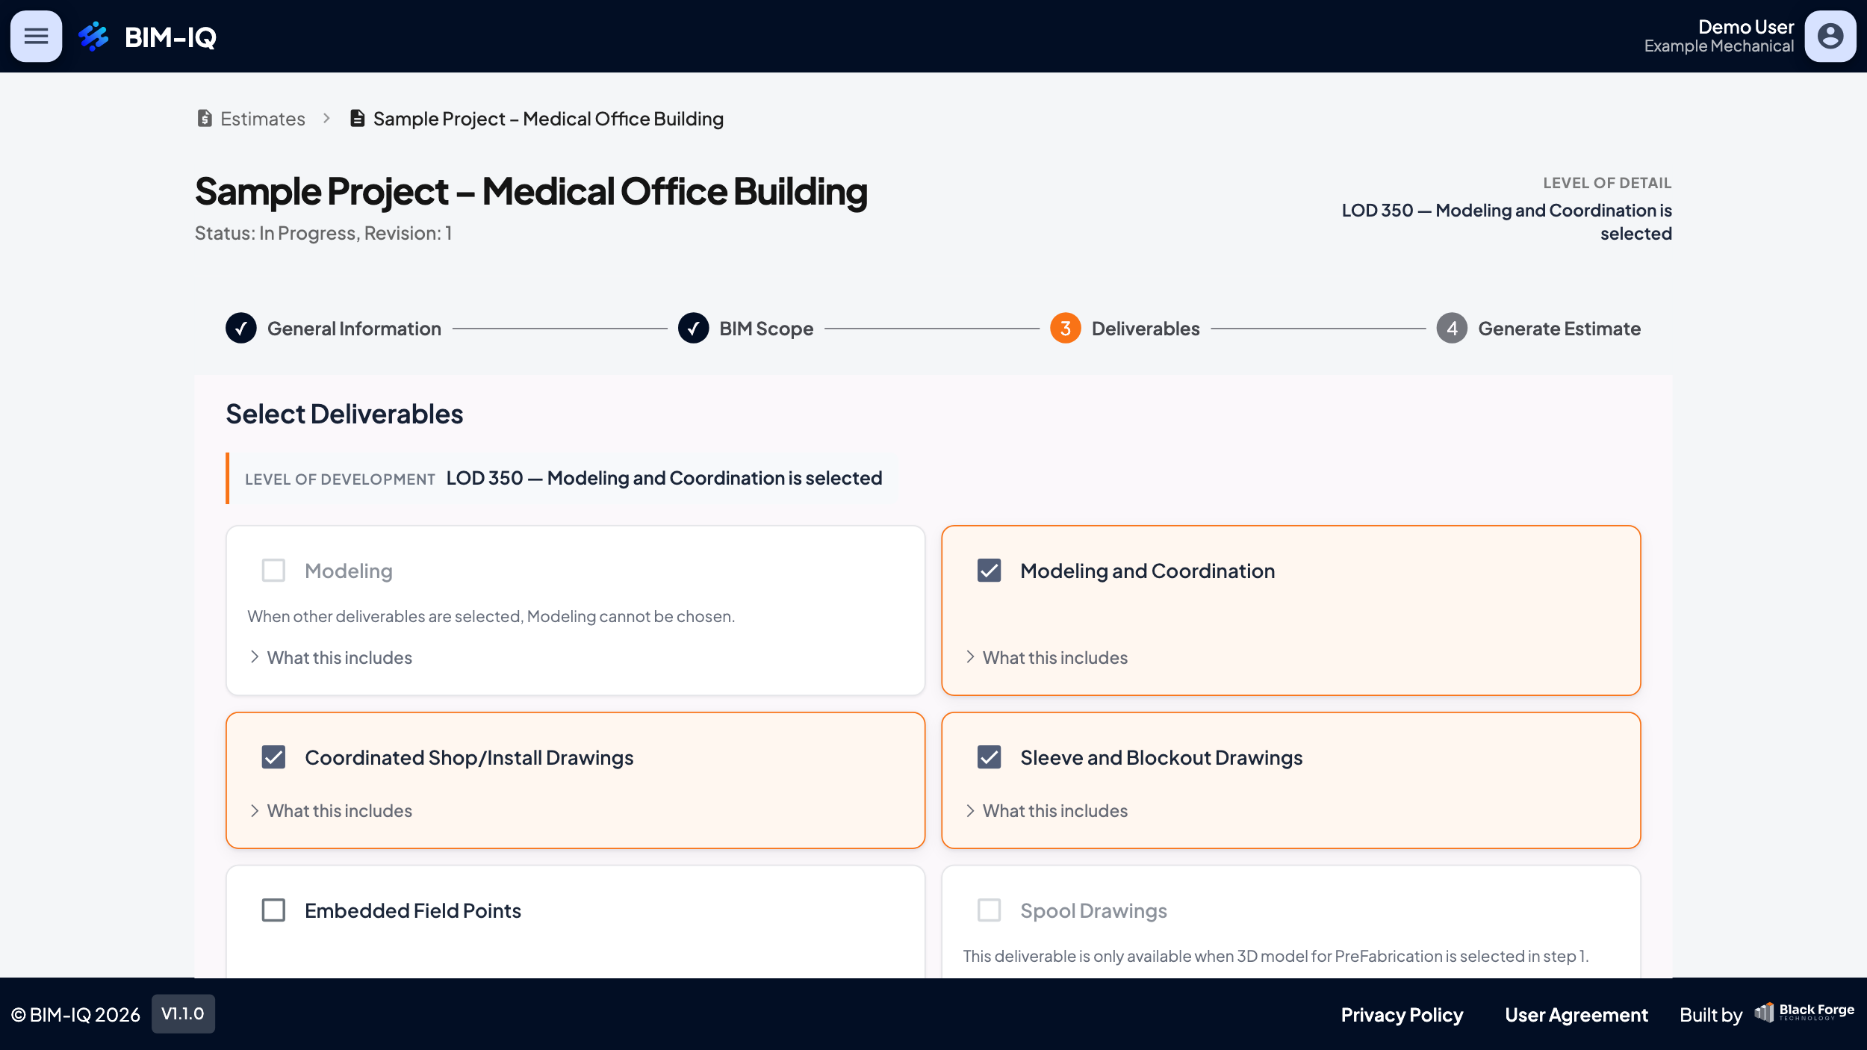The image size is (1867, 1050).
Task: Expand 'What this includes' under Modeling
Action: click(x=330, y=657)
